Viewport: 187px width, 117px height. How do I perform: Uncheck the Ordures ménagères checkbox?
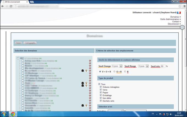click(x=101, y=87)
